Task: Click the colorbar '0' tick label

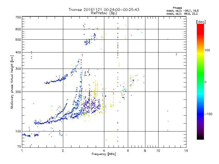Action: (x=205, y=82)
